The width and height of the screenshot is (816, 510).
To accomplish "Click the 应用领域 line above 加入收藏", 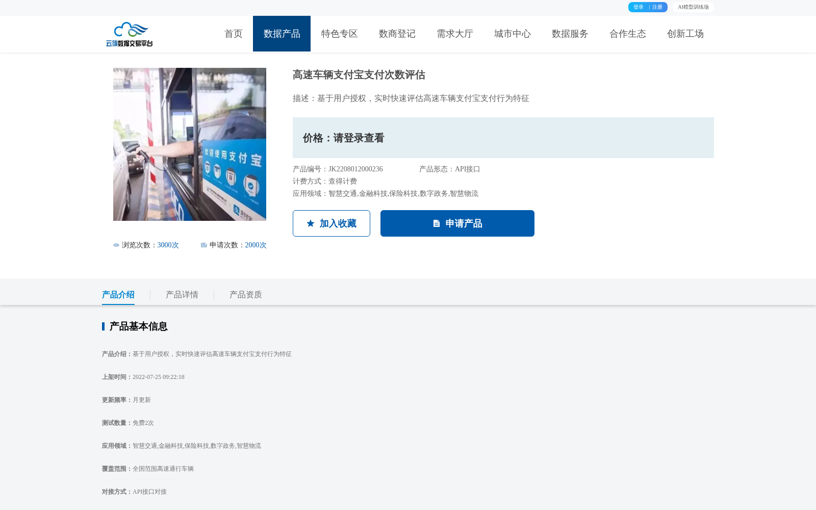I will [x=386, y=194].
